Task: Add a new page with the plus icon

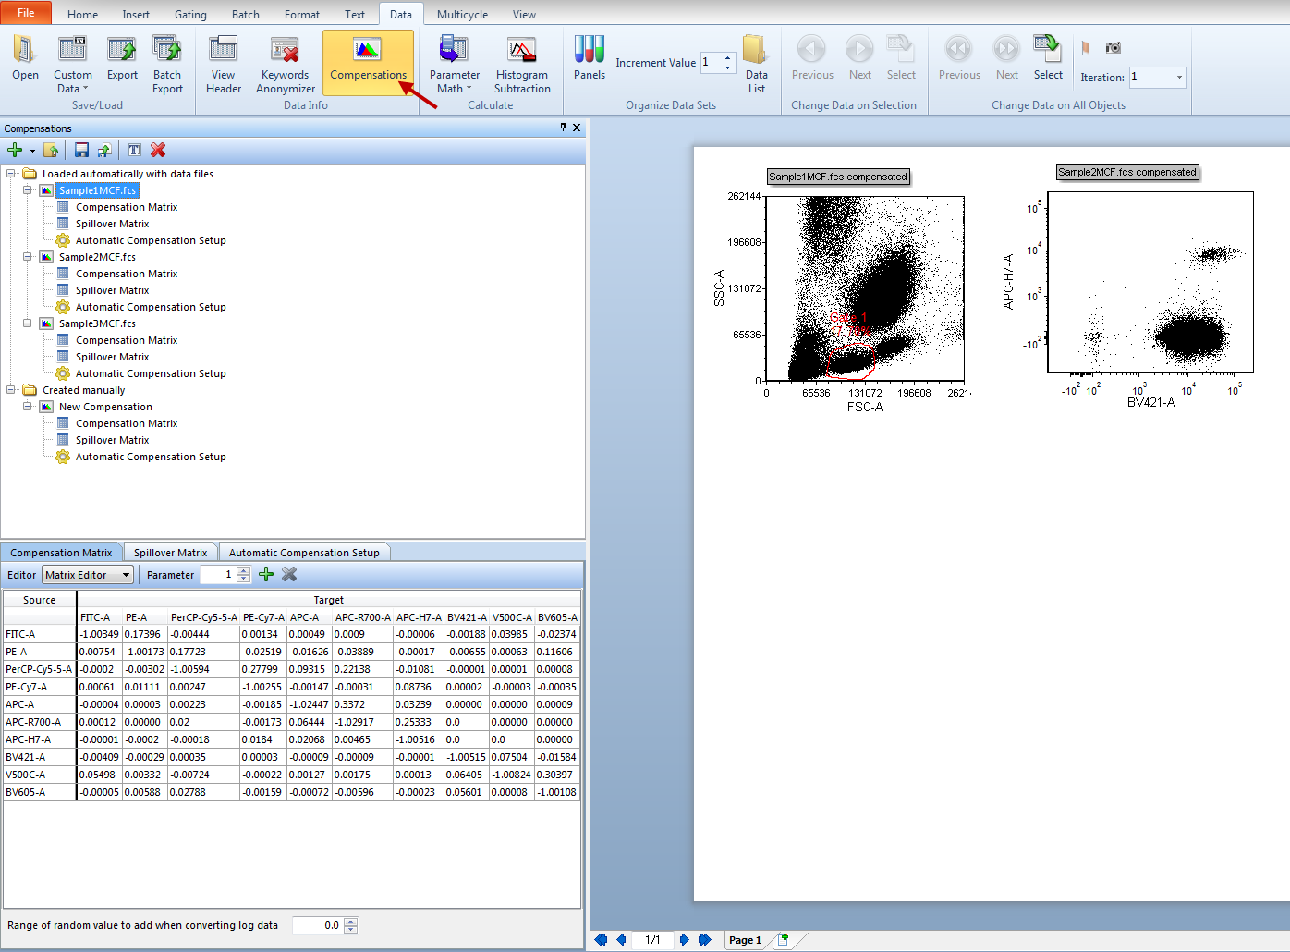Action: pyautogui.click(x=784, y=939)
